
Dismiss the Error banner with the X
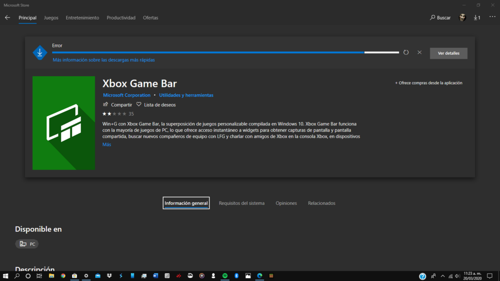click(x=419, y=52)
